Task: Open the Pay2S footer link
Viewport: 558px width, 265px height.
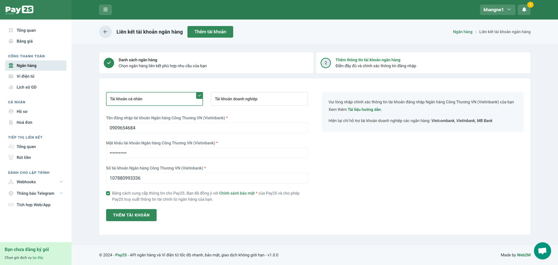Action: click(121, 255)
